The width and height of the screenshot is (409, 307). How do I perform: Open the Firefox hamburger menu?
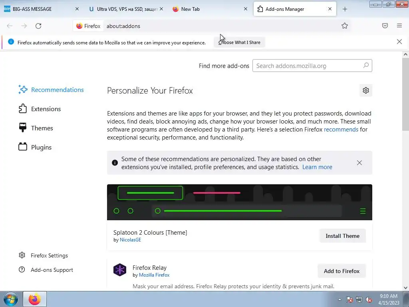pos(399,26)
